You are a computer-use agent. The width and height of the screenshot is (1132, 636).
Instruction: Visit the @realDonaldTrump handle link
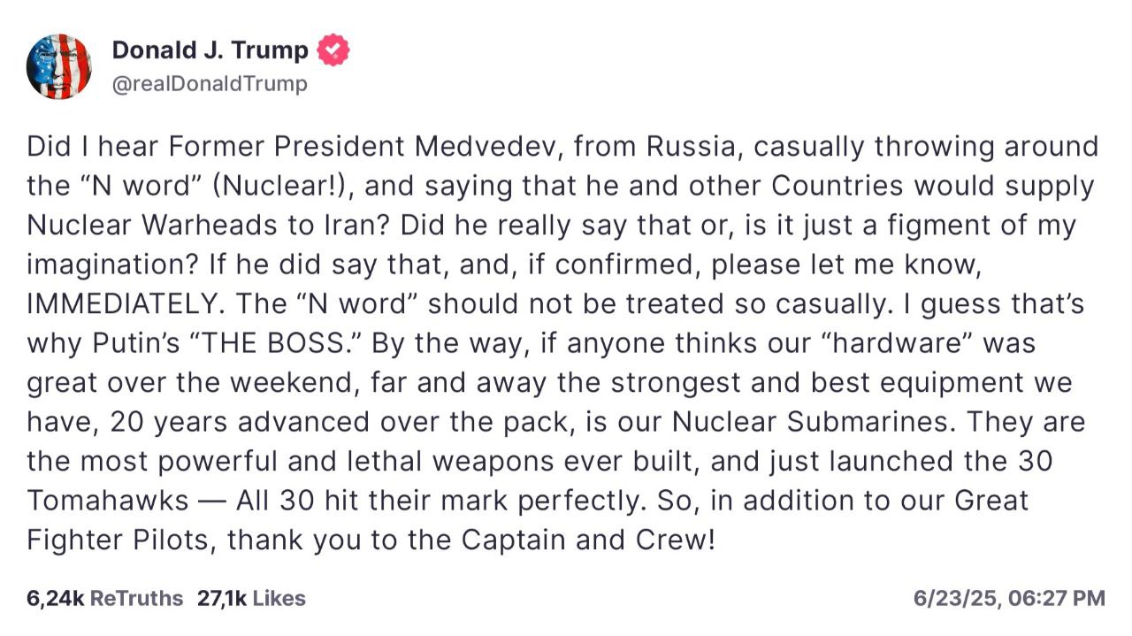[210, 84]
